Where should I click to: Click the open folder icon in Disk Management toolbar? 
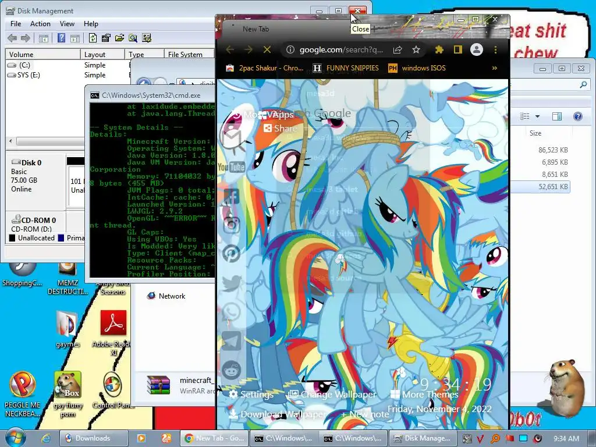click(x=119, y=38)
